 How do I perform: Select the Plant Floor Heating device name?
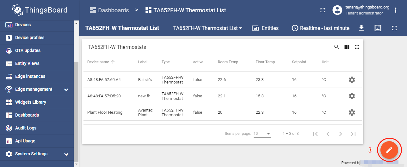point(105,112)
